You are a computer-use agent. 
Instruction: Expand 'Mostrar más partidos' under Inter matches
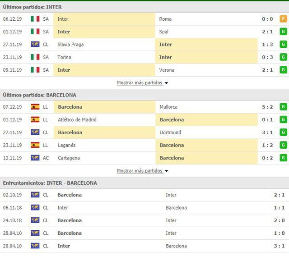tap(142, 83)
